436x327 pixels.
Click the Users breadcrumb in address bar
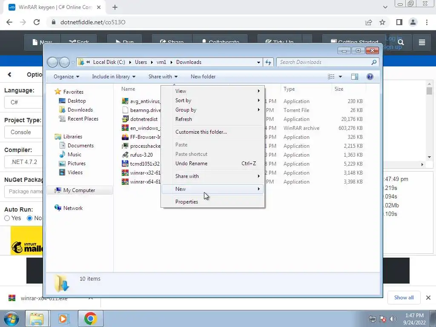click(141, 62)
